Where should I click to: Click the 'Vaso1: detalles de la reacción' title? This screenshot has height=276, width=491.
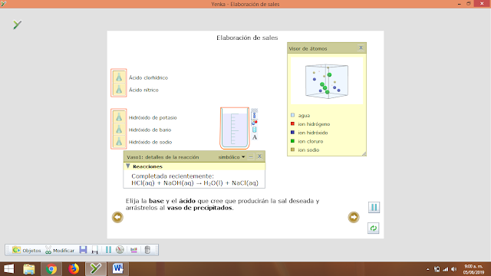163,157
